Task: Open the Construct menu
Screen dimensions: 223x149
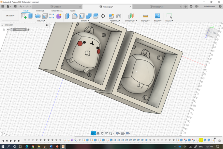Action: point(131,21)
